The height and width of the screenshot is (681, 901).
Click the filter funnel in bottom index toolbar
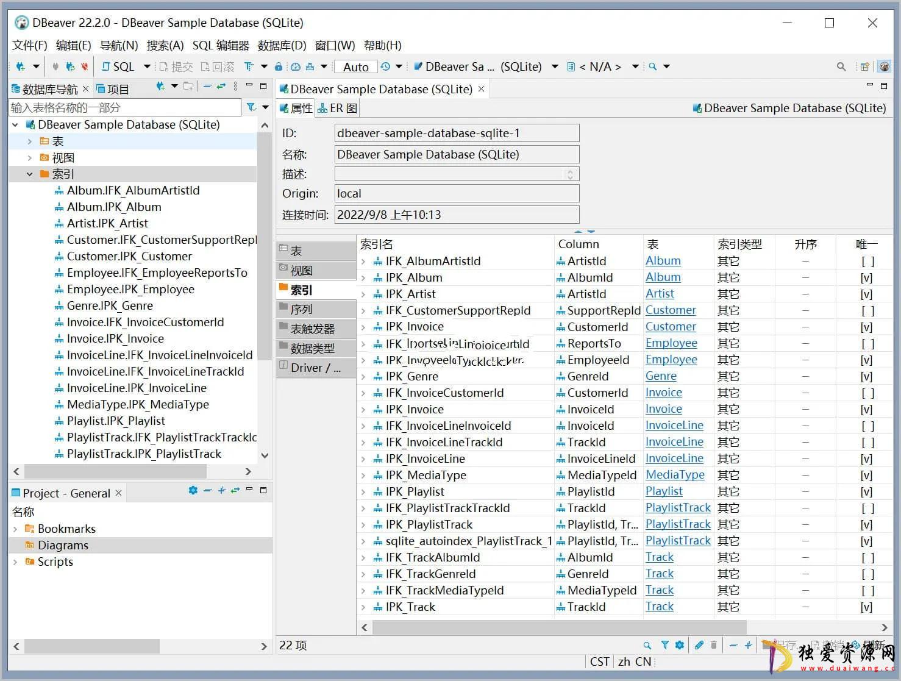coord(665,645)
